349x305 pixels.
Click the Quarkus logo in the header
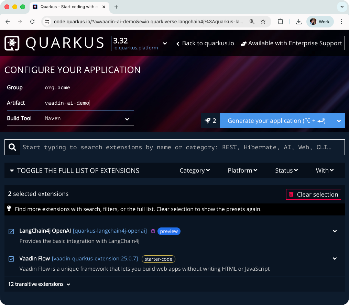(x=12, y=43)
